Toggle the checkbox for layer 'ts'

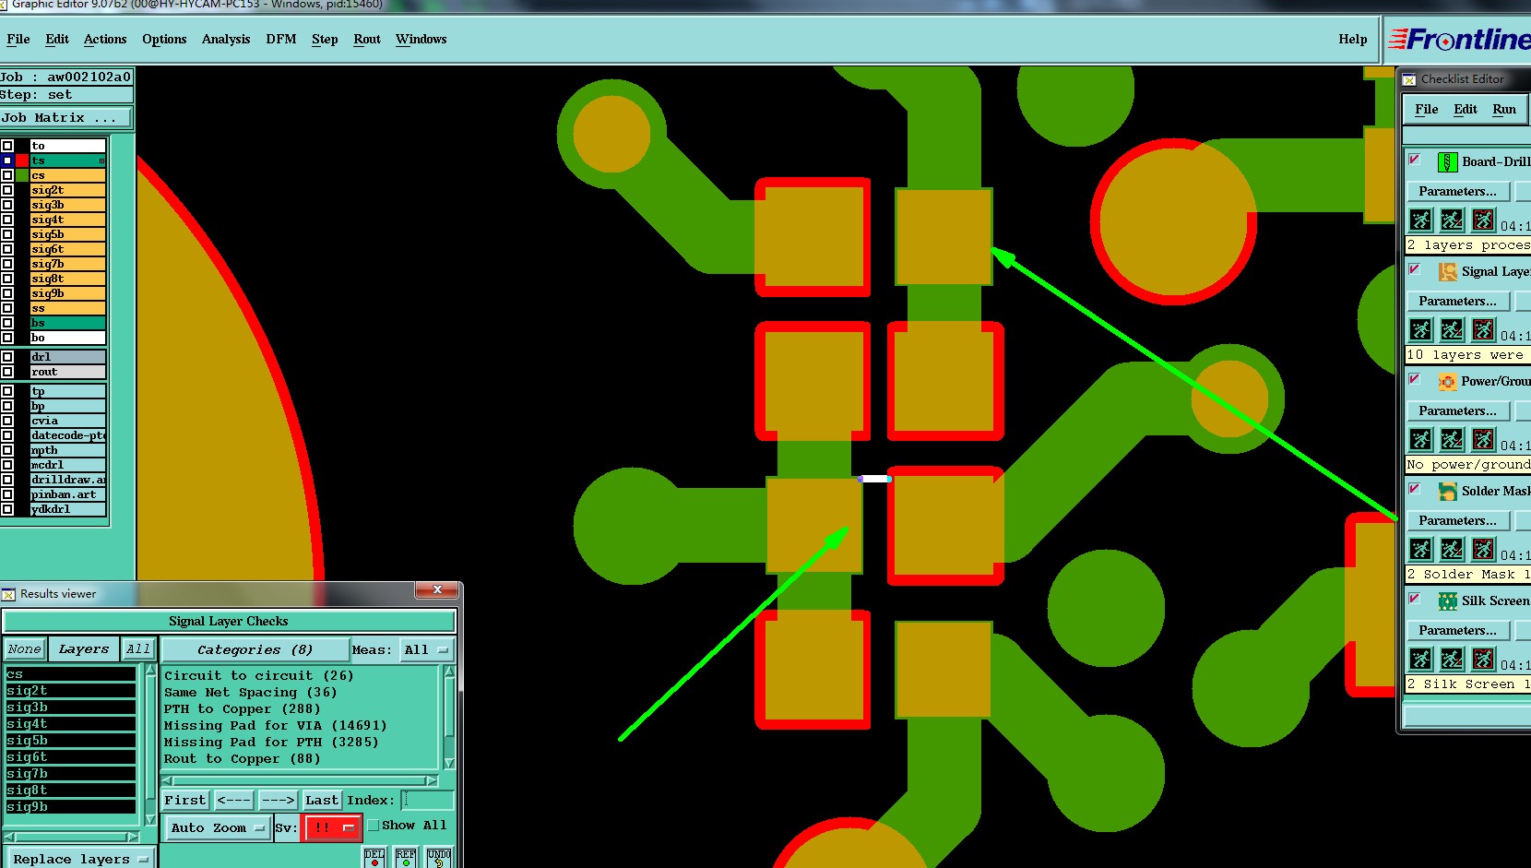(7, 161)
